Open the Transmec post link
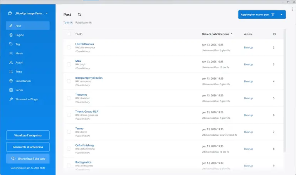296x175 pixels. (81, 94)
